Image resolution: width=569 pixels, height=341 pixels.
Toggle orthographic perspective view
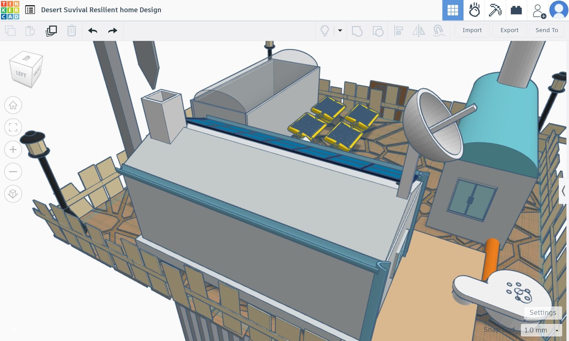coord(13,194)
